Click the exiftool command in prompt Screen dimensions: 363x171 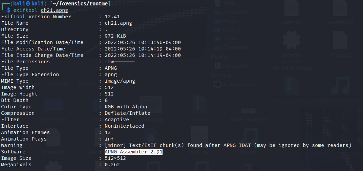point(25,10)
